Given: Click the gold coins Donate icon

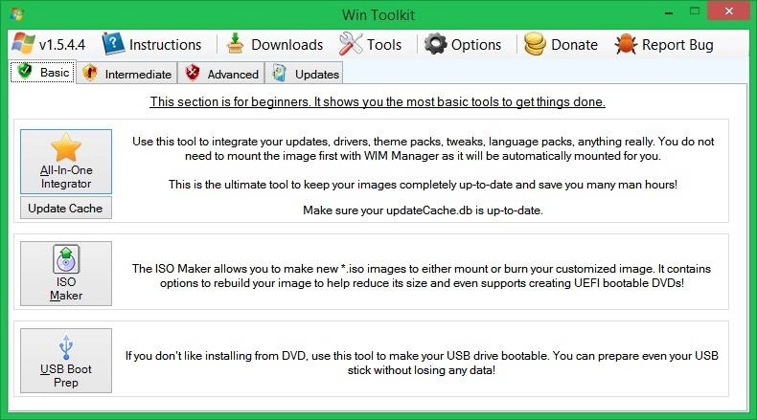Looking at the screenshot, I should (x=535, y=44).
